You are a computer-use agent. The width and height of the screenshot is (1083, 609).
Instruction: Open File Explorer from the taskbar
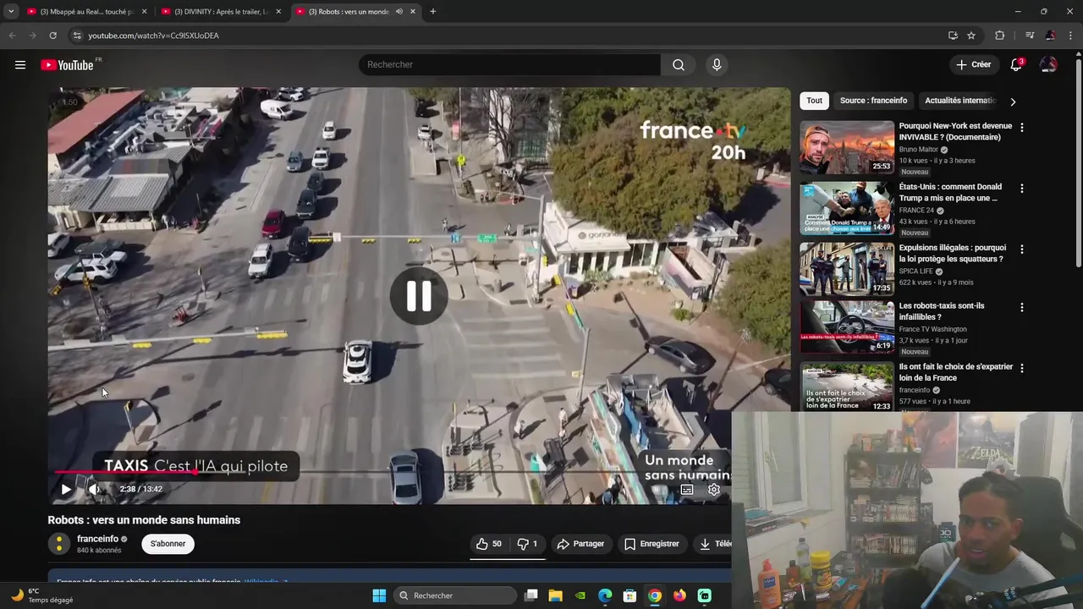(556, 595)
